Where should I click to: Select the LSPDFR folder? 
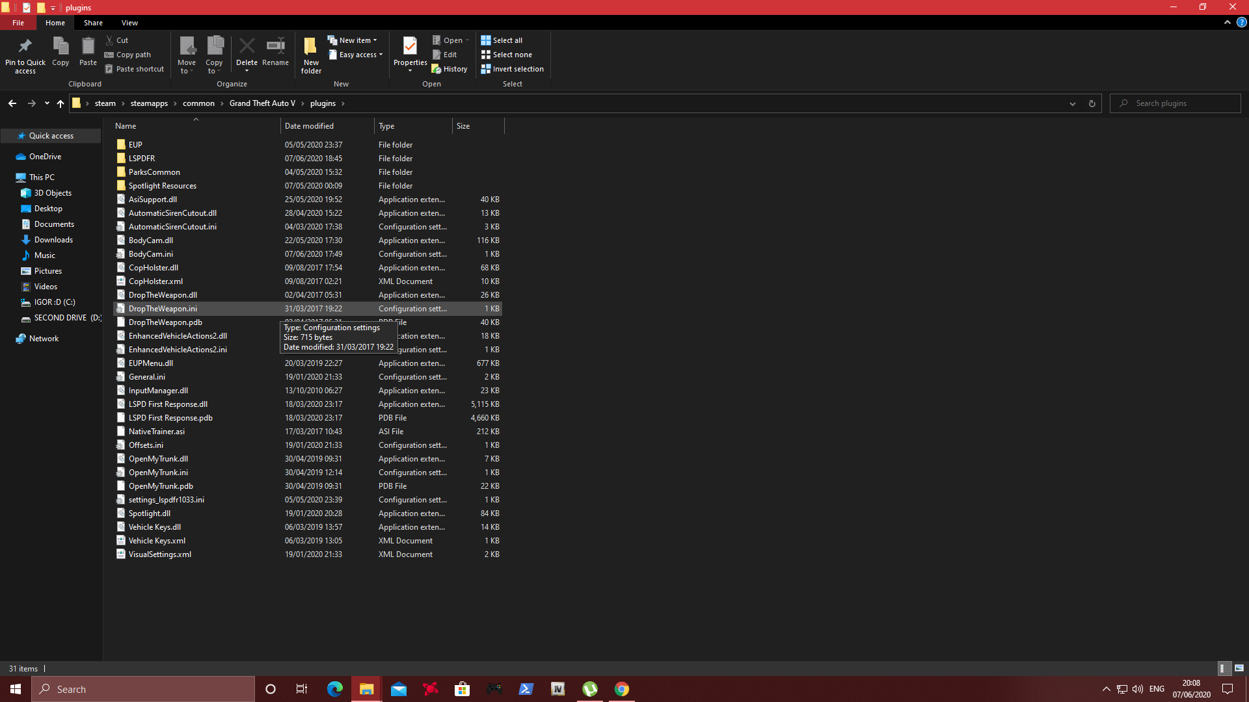[x=142, y=159]
